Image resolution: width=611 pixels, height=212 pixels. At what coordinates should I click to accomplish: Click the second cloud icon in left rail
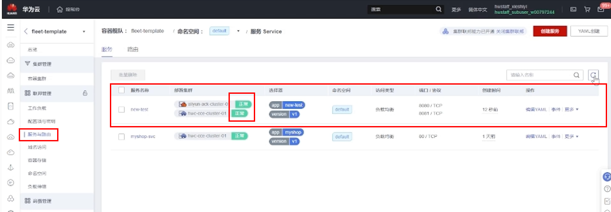[11, 60]
